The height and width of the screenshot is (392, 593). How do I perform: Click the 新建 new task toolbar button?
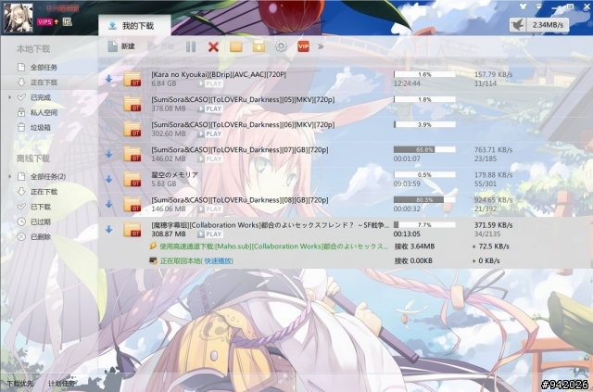pyautogui.click(x=121, y=46)
